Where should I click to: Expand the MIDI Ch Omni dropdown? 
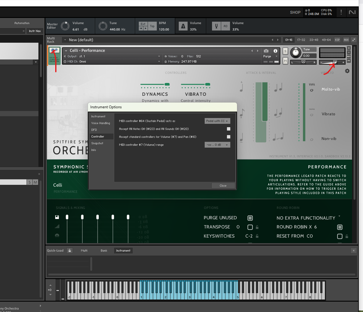pyautogui.click(x=159, y=62)
